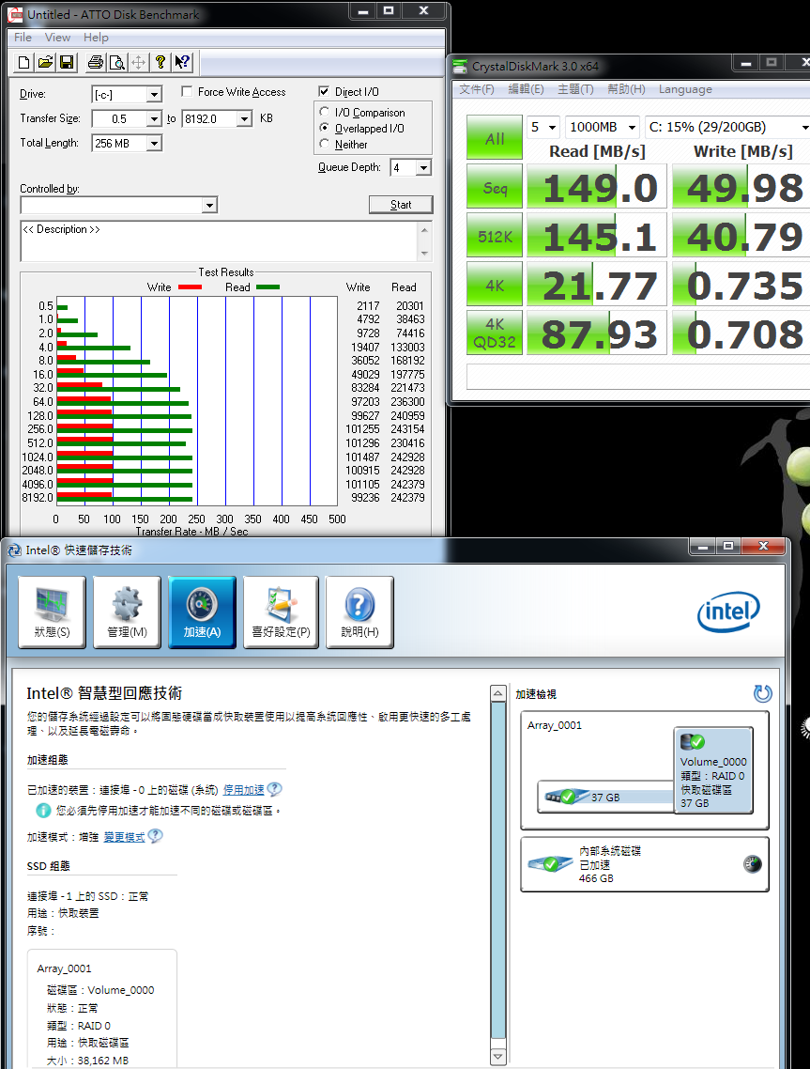Click the 37 GB SSD disk in Array_0001
810x1069 pixels.
pyautogui.click(x=605, y=797)
